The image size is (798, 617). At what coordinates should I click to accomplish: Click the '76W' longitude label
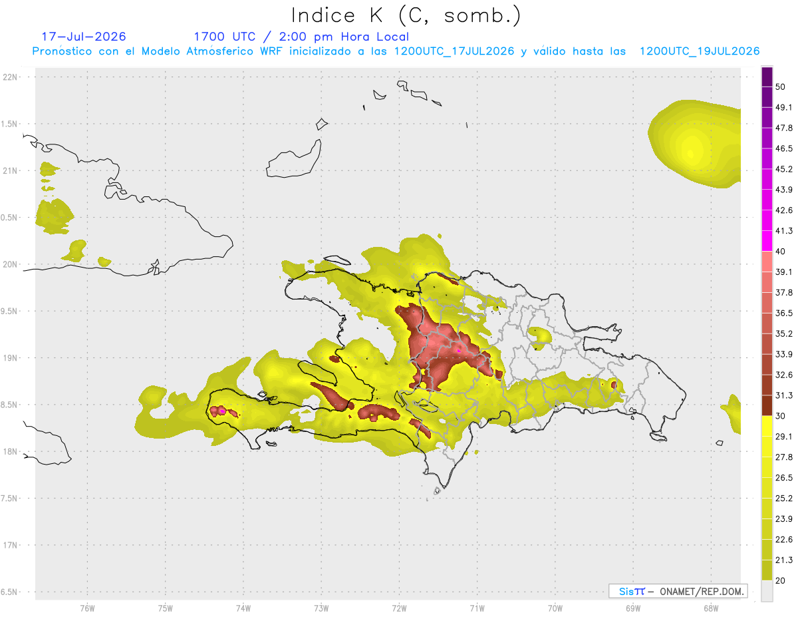(x=87, y=608)
